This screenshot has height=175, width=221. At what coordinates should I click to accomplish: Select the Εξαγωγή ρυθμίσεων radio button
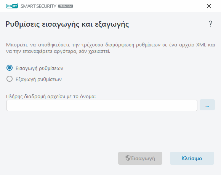10,79
